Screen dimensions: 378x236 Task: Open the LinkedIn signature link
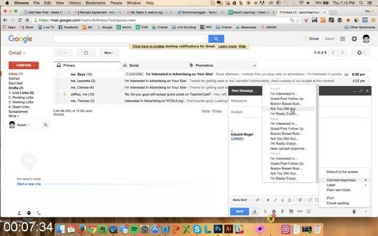point(237,138)
